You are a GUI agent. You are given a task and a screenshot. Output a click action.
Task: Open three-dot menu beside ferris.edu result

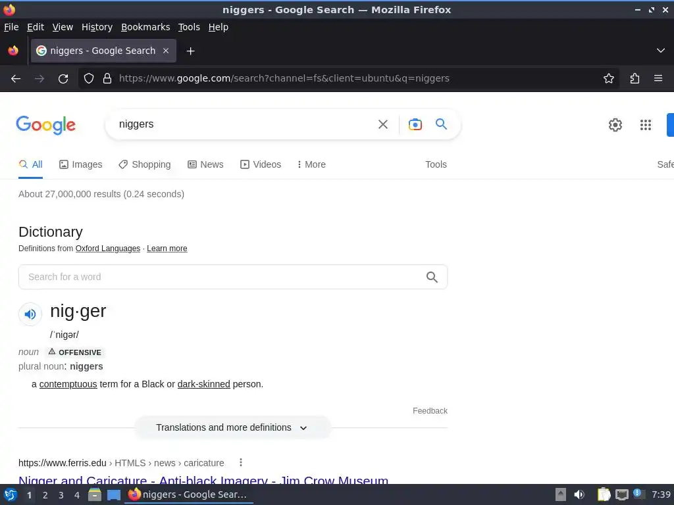241,462
